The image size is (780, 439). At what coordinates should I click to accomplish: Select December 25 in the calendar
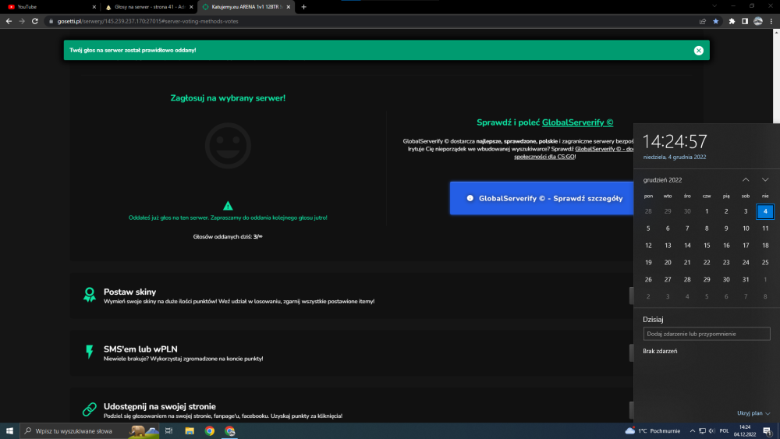click(765, 262)
